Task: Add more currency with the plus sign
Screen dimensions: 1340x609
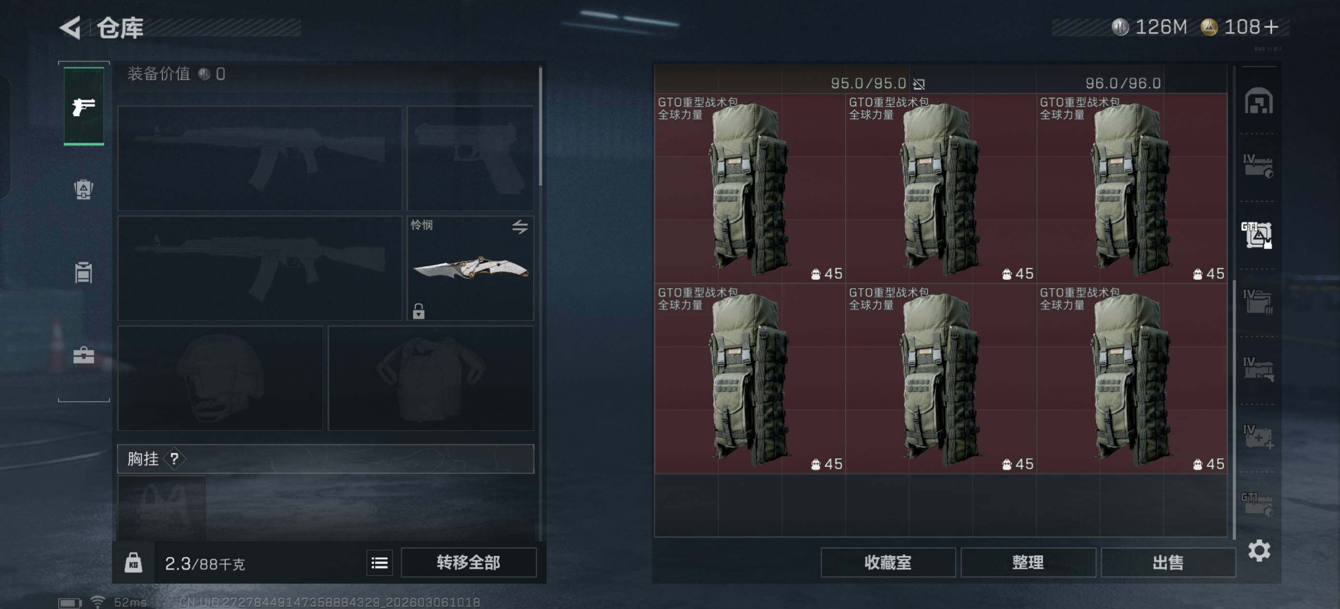Action: tap(1271, 27)
